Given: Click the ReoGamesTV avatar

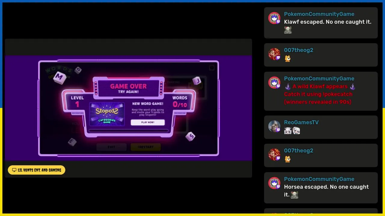Looking at the screenshot, I should coord(274,127).
